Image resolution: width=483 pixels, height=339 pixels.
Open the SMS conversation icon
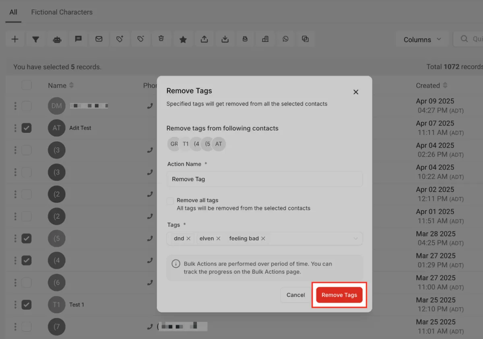click(x=78, y=39)
